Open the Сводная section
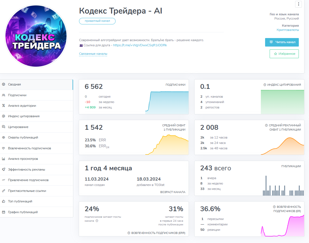Viewport: 309px width, 243px height. (37, 85)
